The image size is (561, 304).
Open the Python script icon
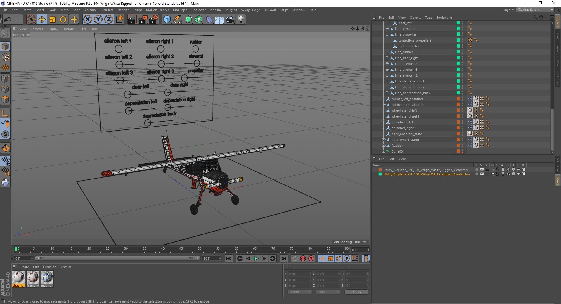[x=5, y=182]
